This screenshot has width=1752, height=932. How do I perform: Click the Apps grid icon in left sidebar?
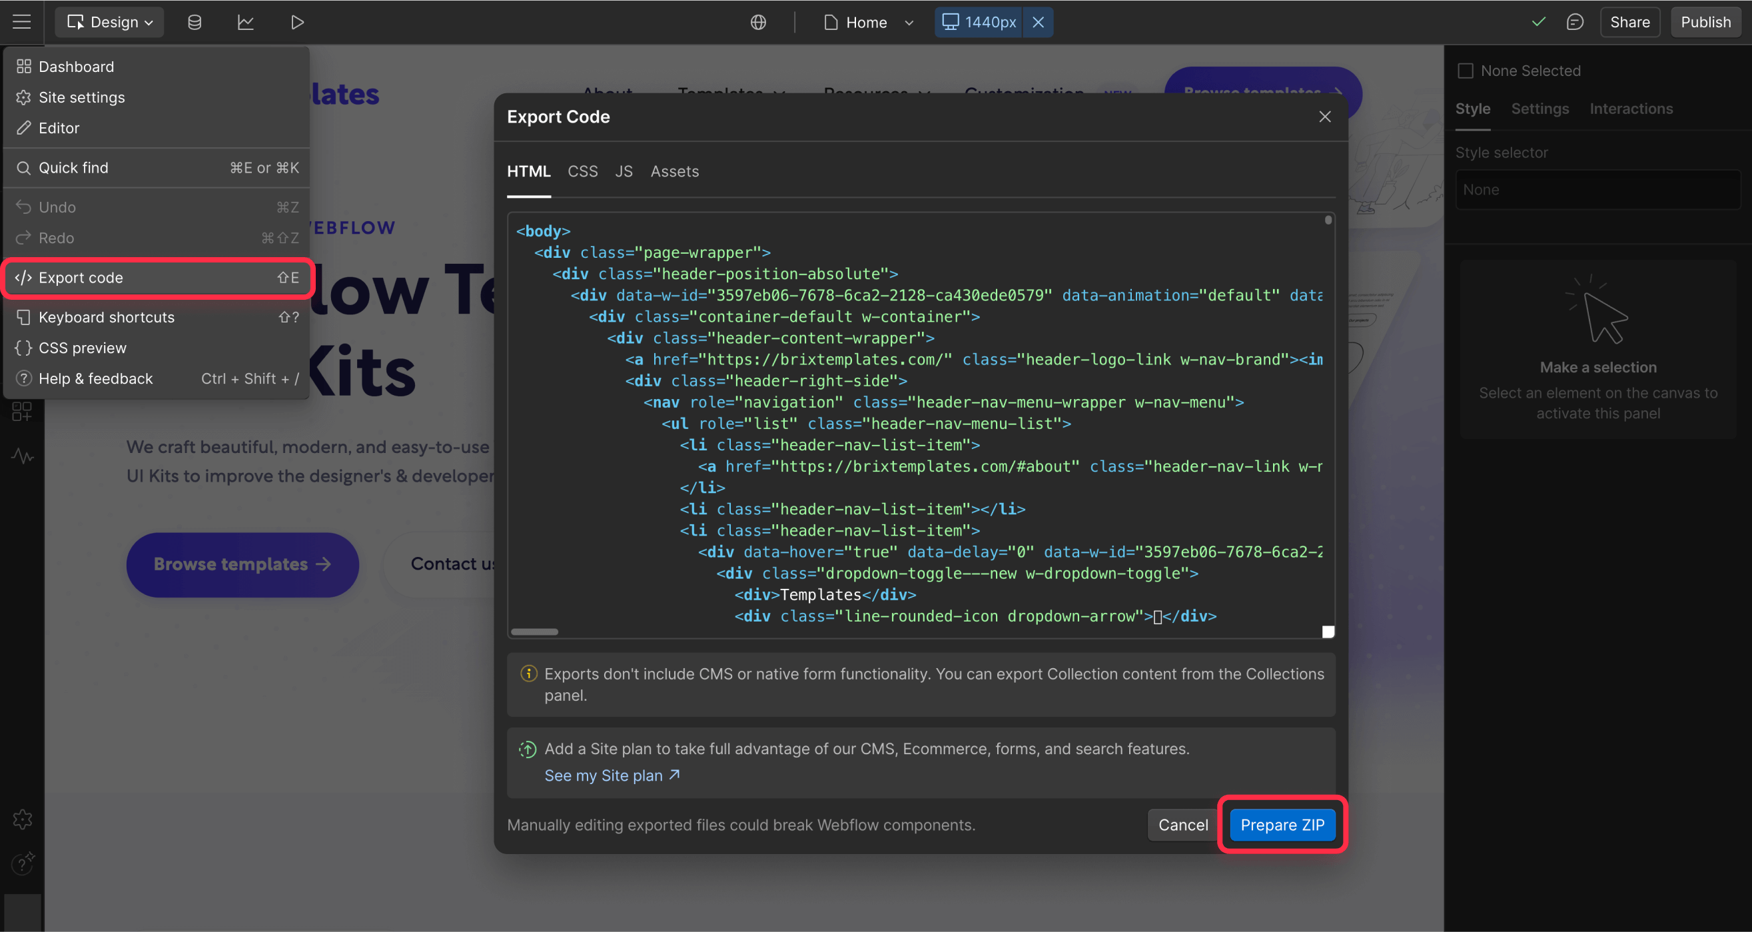[x=22, y=412]
